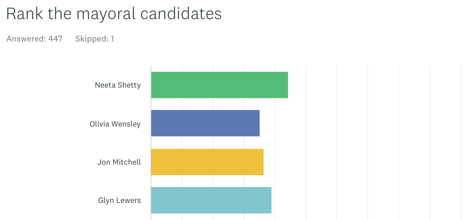The image size is (475, 220).
Task: Click the rightmost vertical gridline of chart
Action: point(461,142)
